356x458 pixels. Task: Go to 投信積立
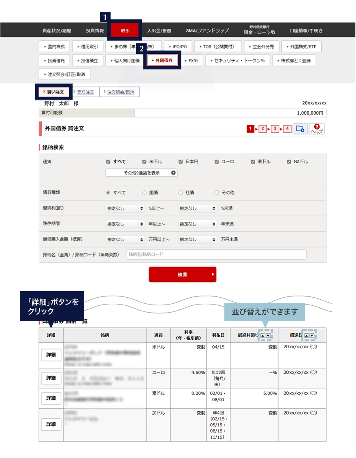click(87, 60)
